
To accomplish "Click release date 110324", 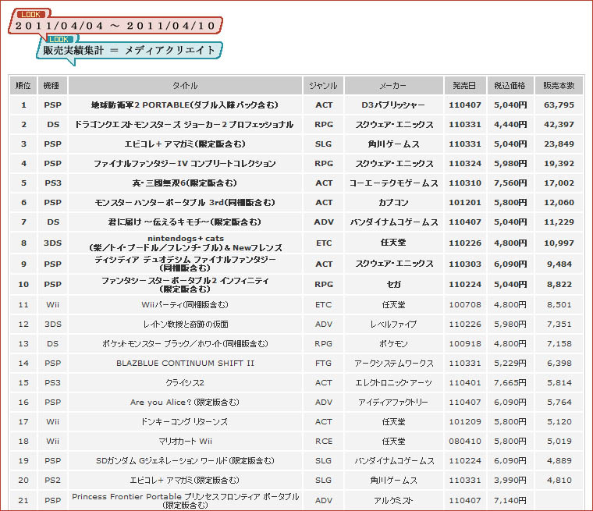I will 465,163.
